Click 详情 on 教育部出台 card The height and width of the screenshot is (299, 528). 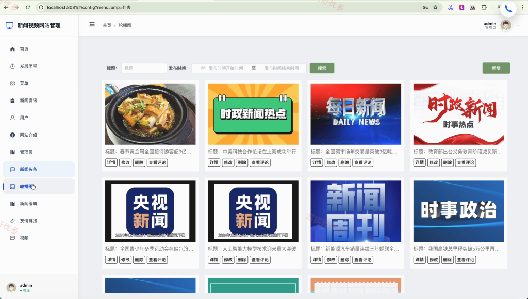coord(420,162)
